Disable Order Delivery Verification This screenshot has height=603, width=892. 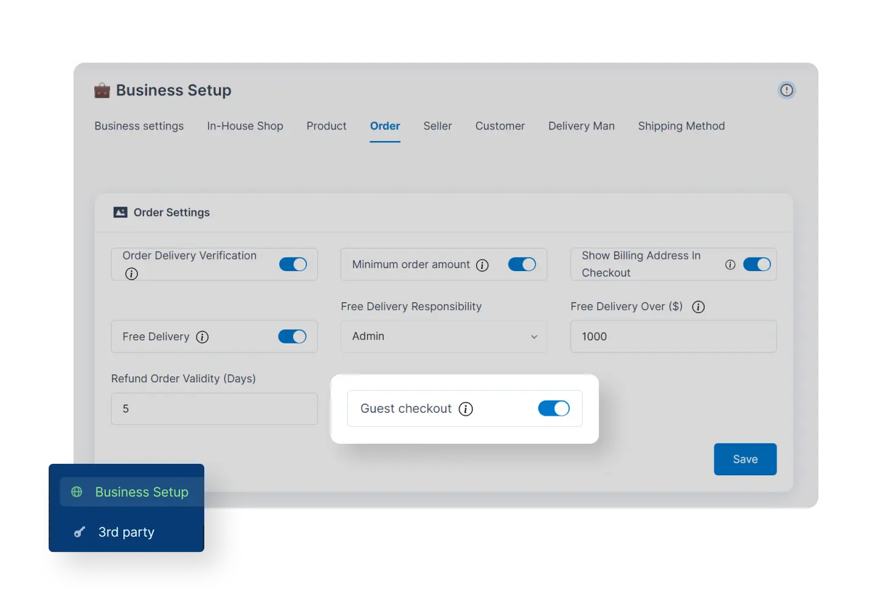(x=292, y=264)
